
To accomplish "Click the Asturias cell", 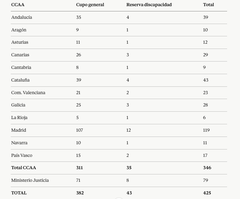I will 20,42.
